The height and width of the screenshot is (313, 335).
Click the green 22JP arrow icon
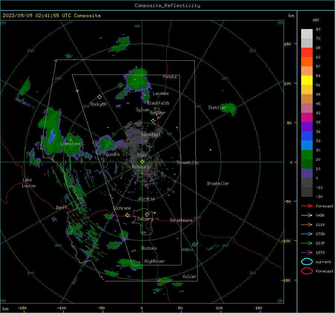pyautogui.click(x=307, y=243)
